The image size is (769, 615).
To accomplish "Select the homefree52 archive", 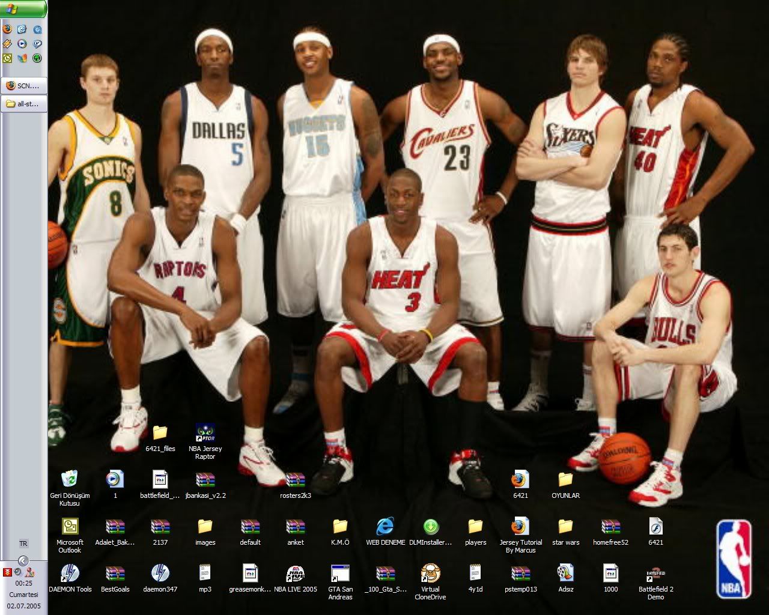I will (x=610, y=532).
